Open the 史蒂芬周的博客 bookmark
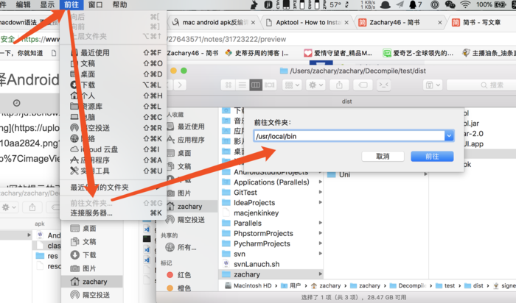 [x=257, y=53]
